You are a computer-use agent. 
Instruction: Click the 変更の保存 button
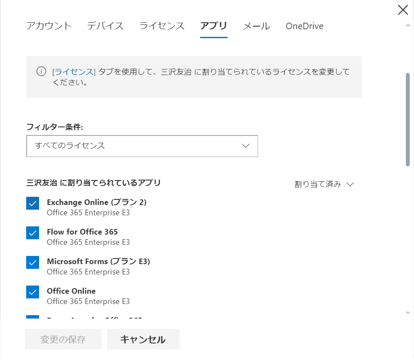(x=63, y=339)
